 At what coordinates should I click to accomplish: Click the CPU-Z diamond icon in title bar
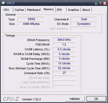tap(3, 3)
